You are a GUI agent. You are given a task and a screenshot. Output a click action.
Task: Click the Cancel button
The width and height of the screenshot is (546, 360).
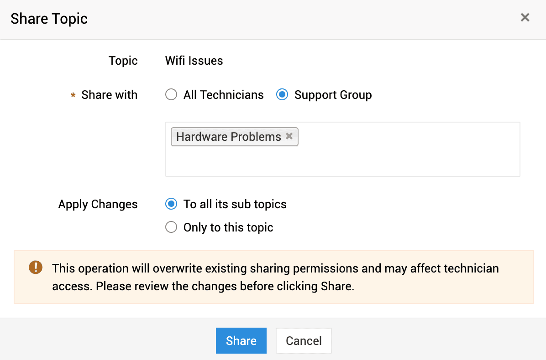coord(304,340)
